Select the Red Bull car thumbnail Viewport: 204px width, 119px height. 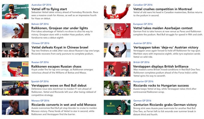[15, 88]
